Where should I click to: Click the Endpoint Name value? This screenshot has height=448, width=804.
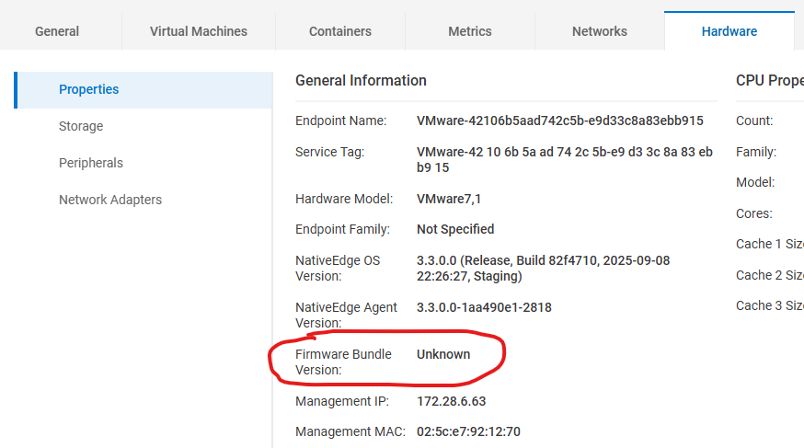click(x=559, y=121)
